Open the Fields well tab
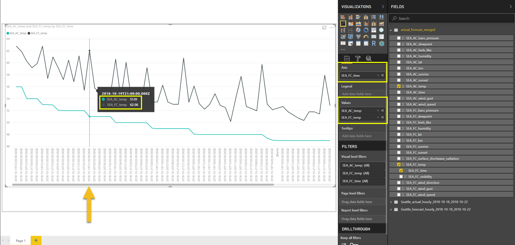 tap(347, 58)
